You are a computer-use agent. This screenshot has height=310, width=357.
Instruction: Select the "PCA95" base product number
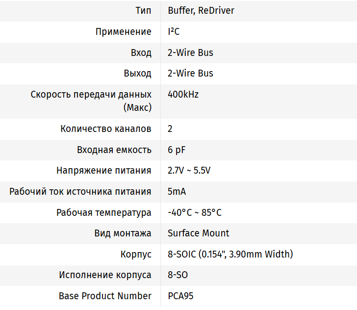pyautogui.click(x=180, y=296)
